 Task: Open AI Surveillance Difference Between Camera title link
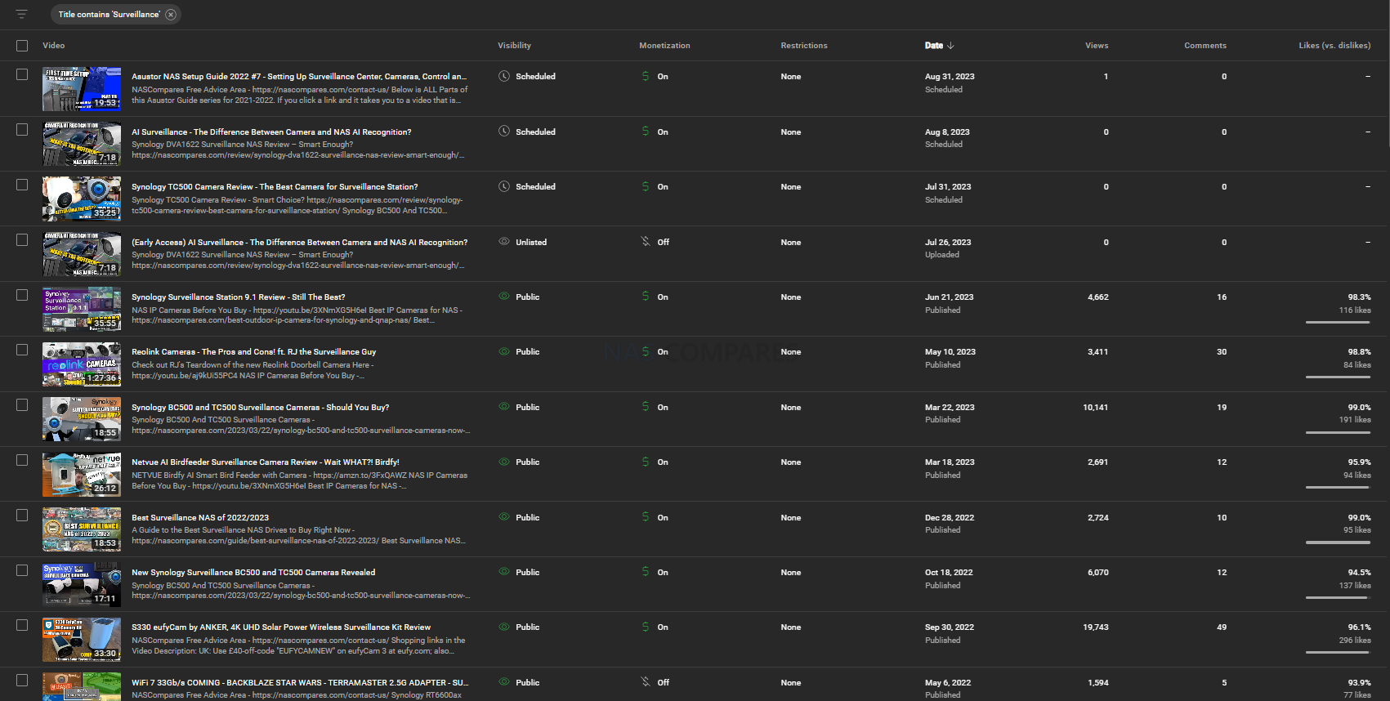coord(271,132)
